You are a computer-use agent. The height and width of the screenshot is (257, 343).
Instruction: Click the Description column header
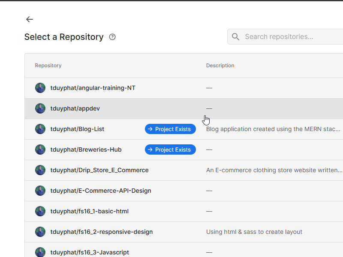[x=220, y=66]
